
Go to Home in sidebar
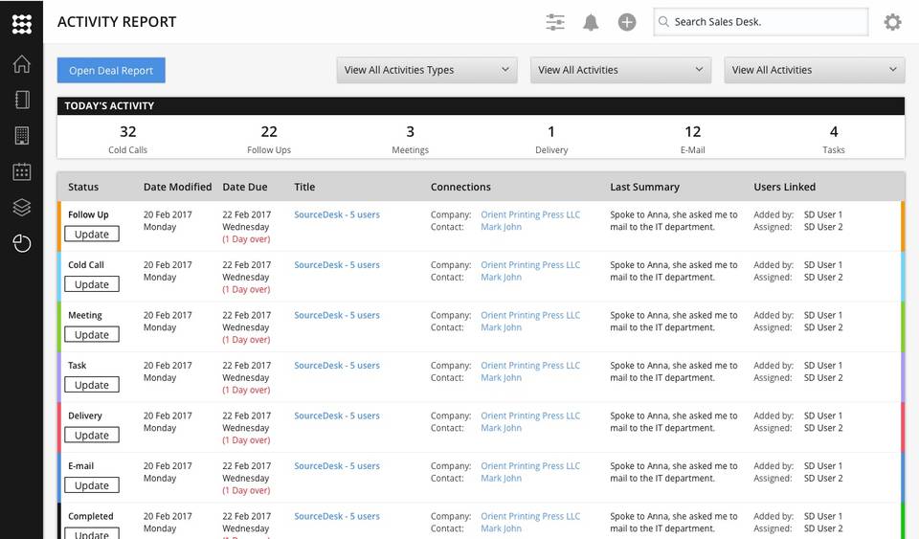pos(22,63)
